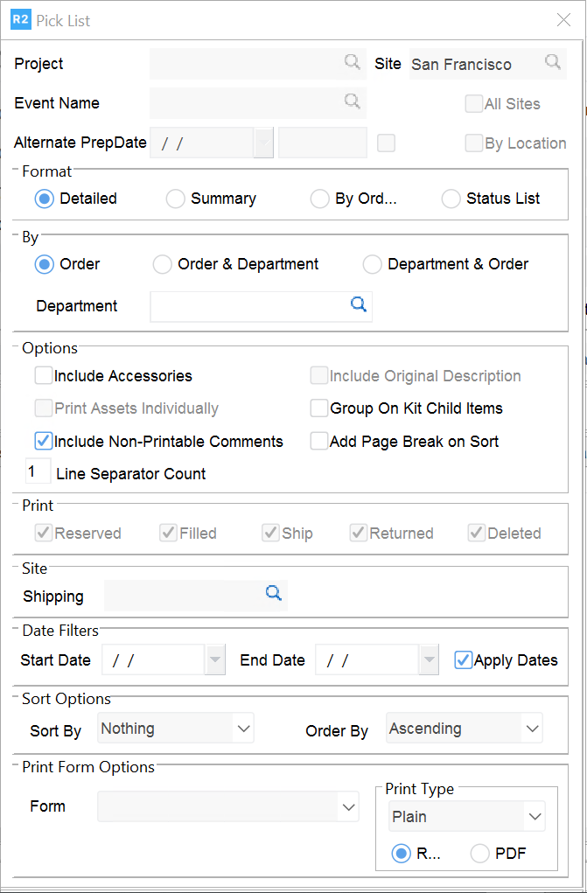Close the Pick List dialog

[x=564, y=20]
